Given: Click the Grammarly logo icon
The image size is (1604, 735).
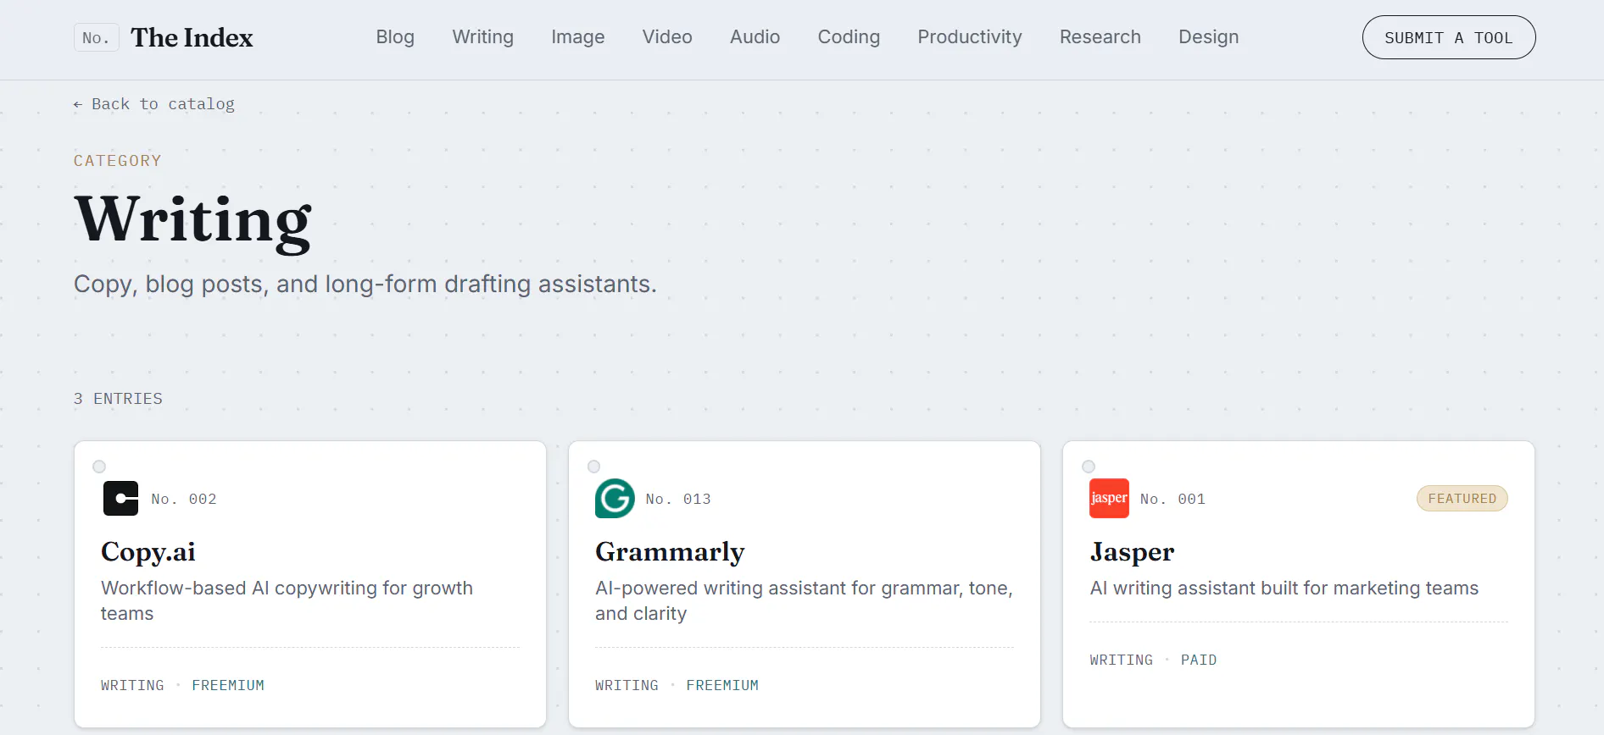Looking at the screenshot, I should coord(615,499).
